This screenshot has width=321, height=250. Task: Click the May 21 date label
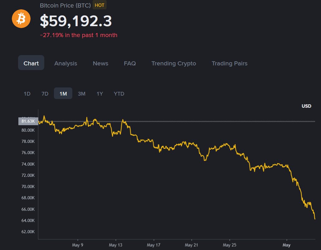tap(191, 245)
